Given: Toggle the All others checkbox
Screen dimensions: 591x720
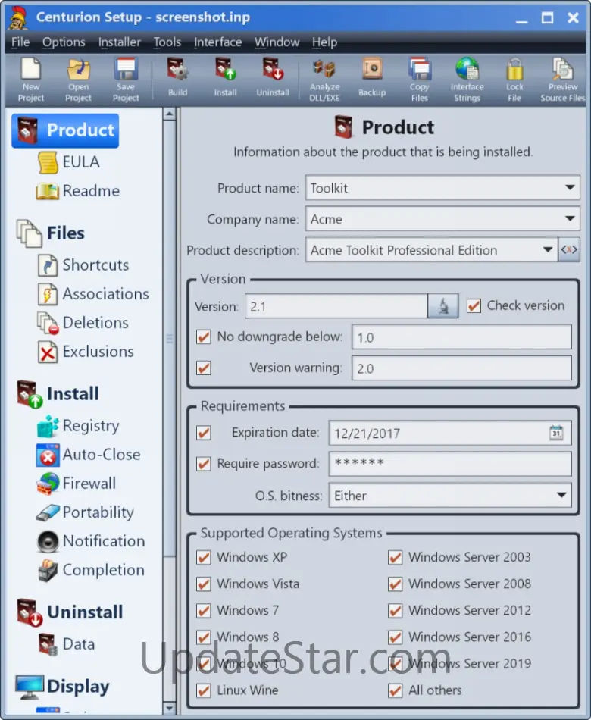Looking at the screenshot, I should click(396, 690).
